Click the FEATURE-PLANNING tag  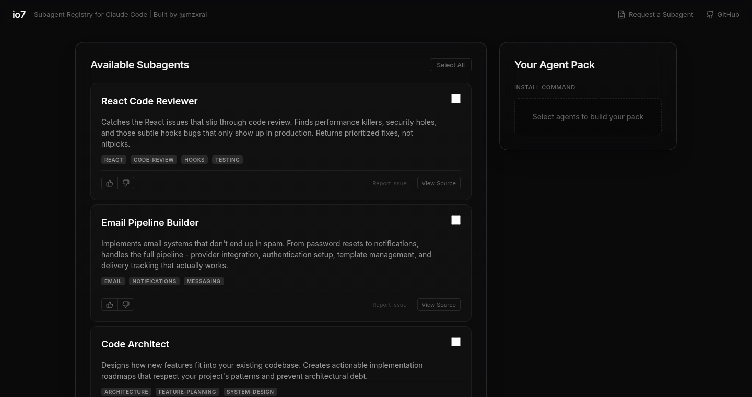(x=187, y=392)
